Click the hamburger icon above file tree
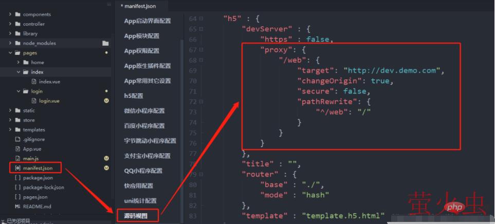495x224 pixels. [109, 4]
